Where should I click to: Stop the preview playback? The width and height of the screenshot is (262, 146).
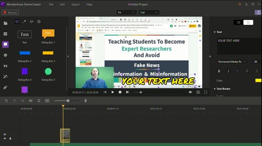tap(120, 92)
